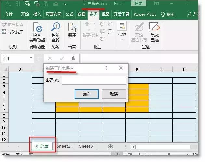This screenshot has width=205, height=162.
Task: Click the dialog help question mark
Action: click(x=106, y=68)
